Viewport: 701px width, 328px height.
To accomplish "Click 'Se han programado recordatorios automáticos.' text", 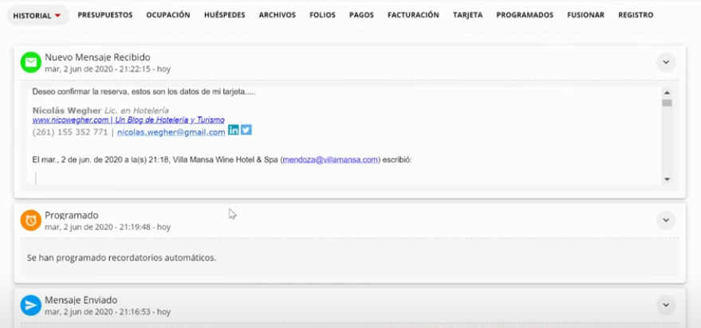I will [121, 258].
